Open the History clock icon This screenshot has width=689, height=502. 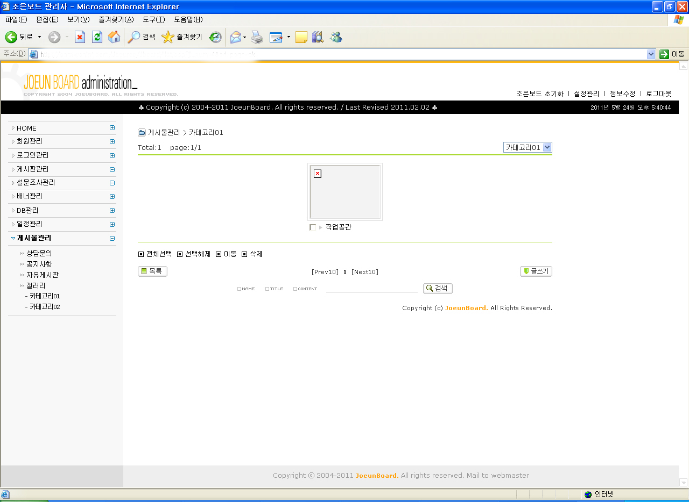(x=215, y=37)
